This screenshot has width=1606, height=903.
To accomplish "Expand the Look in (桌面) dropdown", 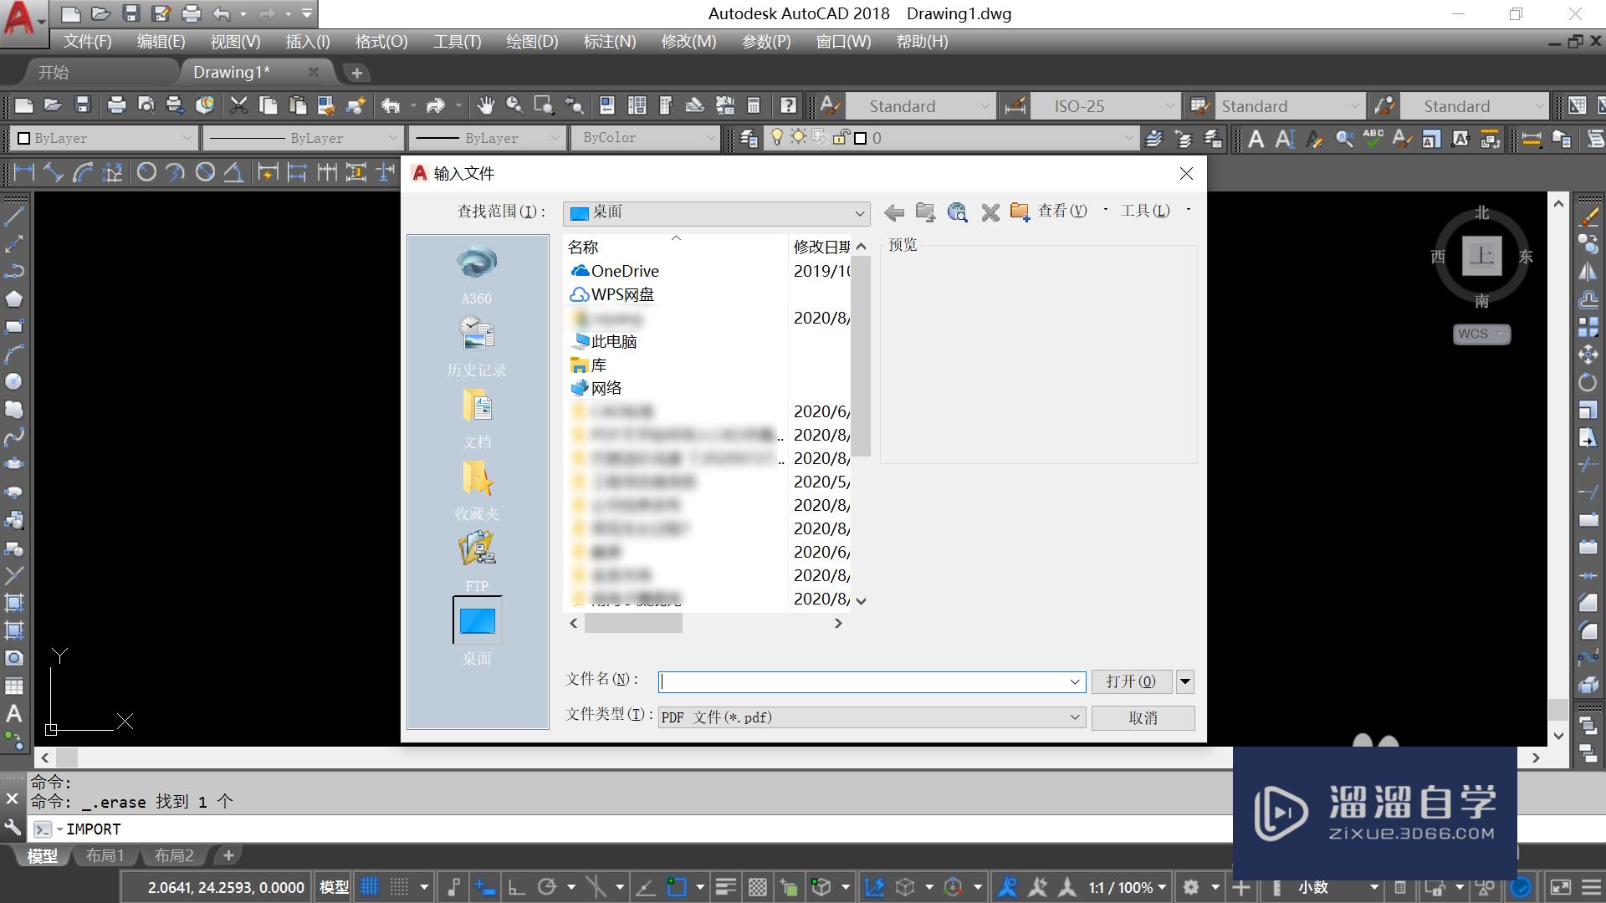I will point(859,212).
